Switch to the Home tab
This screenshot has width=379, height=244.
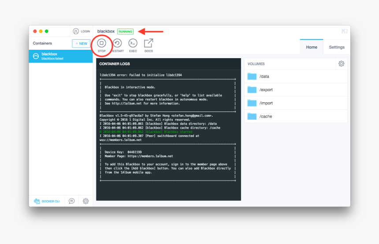312,47
